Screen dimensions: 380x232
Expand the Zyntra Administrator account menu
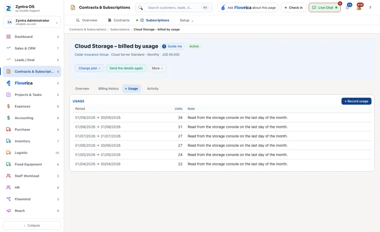tap(32, 22)
